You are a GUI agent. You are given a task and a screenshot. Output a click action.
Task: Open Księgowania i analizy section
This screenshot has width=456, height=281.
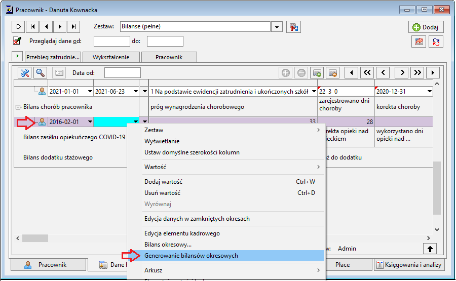tap(409, 265)
